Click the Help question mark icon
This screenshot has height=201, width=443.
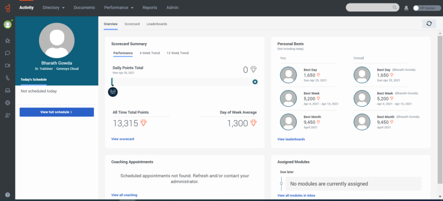point(7,195)
